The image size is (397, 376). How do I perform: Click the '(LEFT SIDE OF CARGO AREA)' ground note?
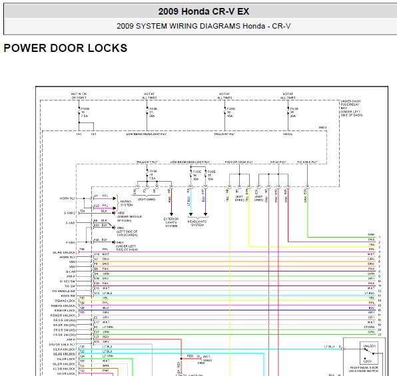point(127,234)
